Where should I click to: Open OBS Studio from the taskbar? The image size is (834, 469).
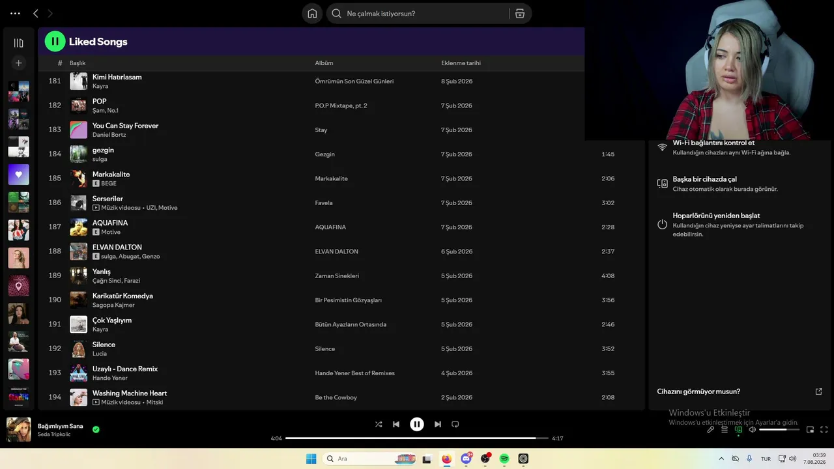coord(485,459)
